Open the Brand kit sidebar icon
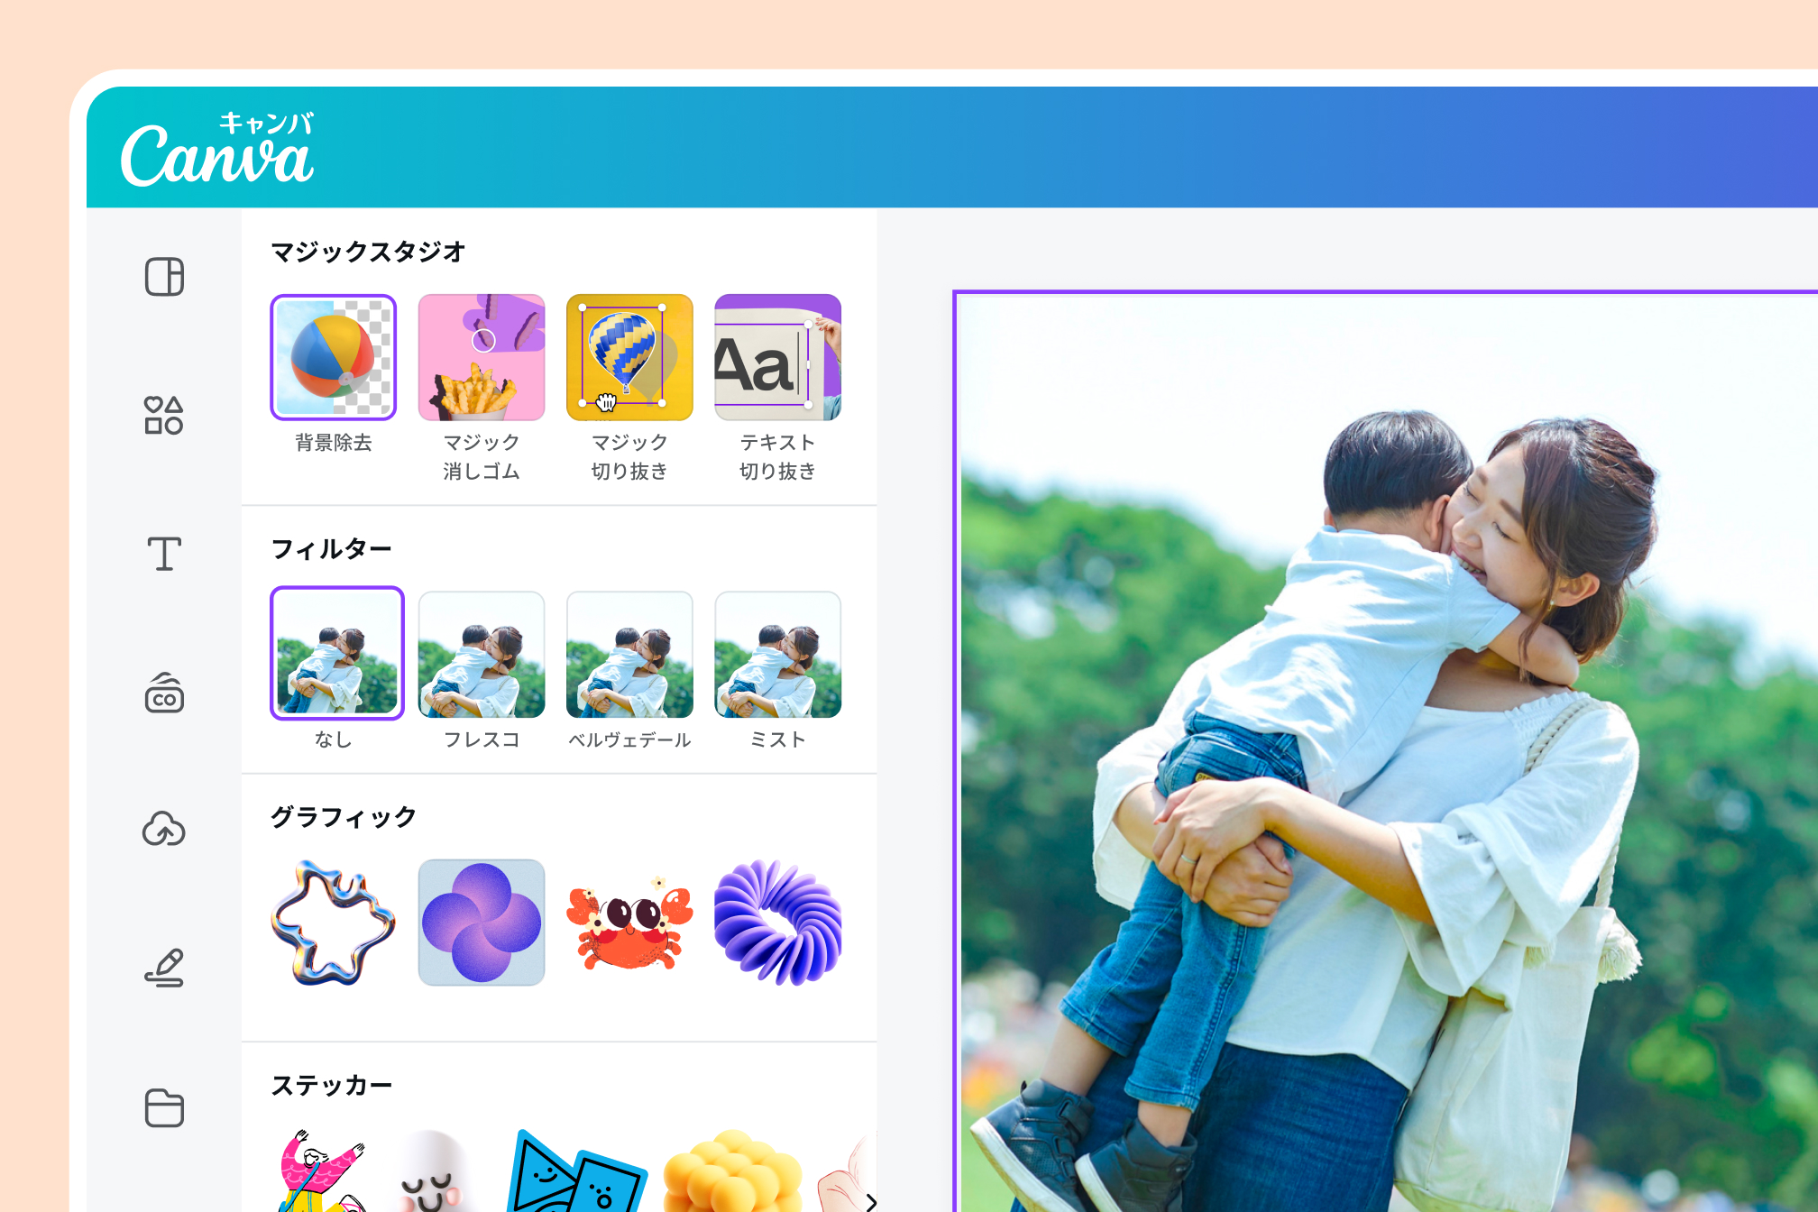This screenshot has height=1212, width=1818. point(164,693)
